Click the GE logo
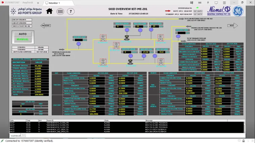This screenshot has width=255, height=143. point(238,11)
